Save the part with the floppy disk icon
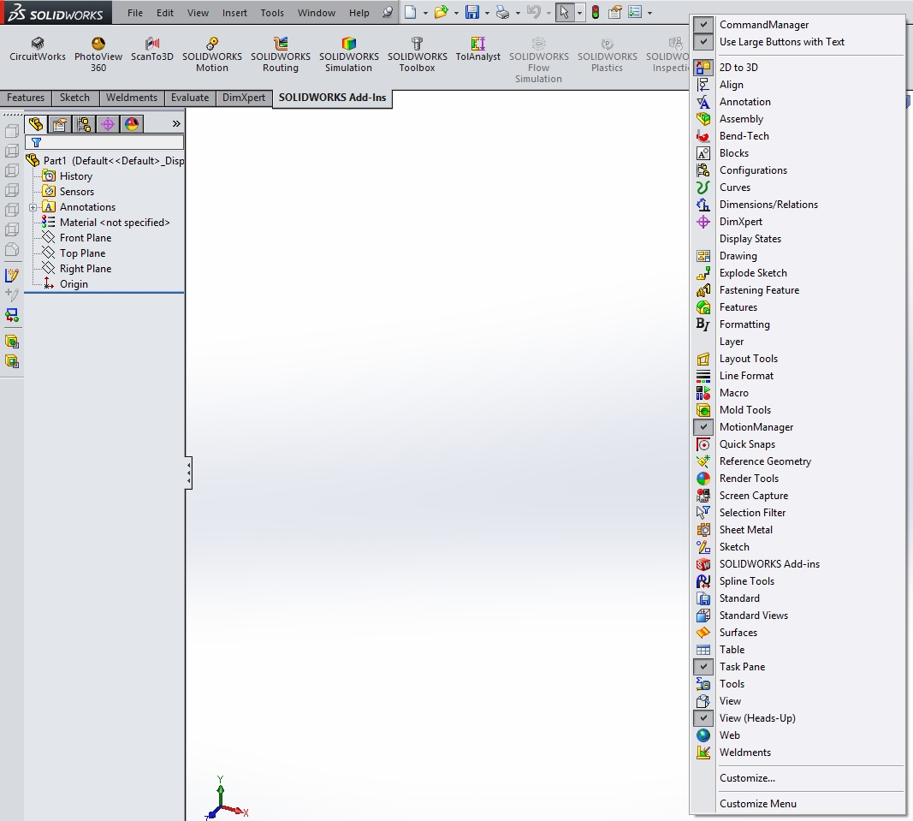 pos(472,12)
